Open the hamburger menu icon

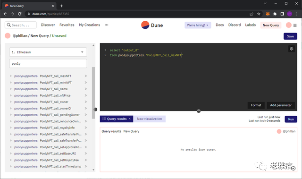click(295, 25)
